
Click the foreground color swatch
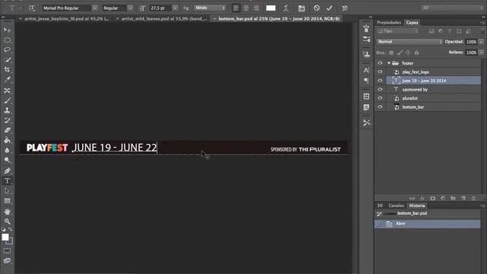coord(5,237)
